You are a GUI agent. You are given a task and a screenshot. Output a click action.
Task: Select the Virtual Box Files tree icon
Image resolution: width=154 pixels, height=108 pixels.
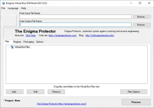[12, 47]
